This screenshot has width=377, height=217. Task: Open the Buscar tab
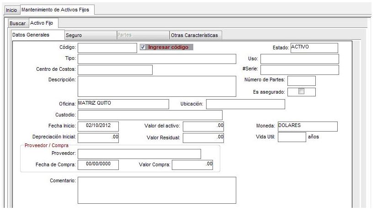(x=18, y=23)
